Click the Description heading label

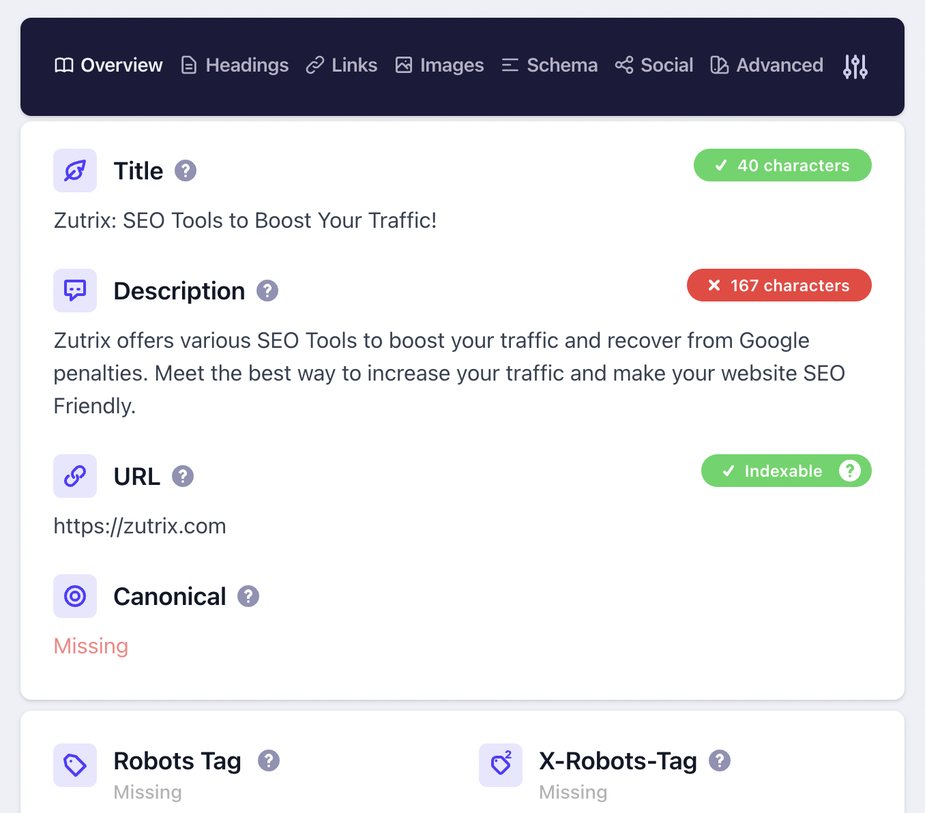(179, 291)
